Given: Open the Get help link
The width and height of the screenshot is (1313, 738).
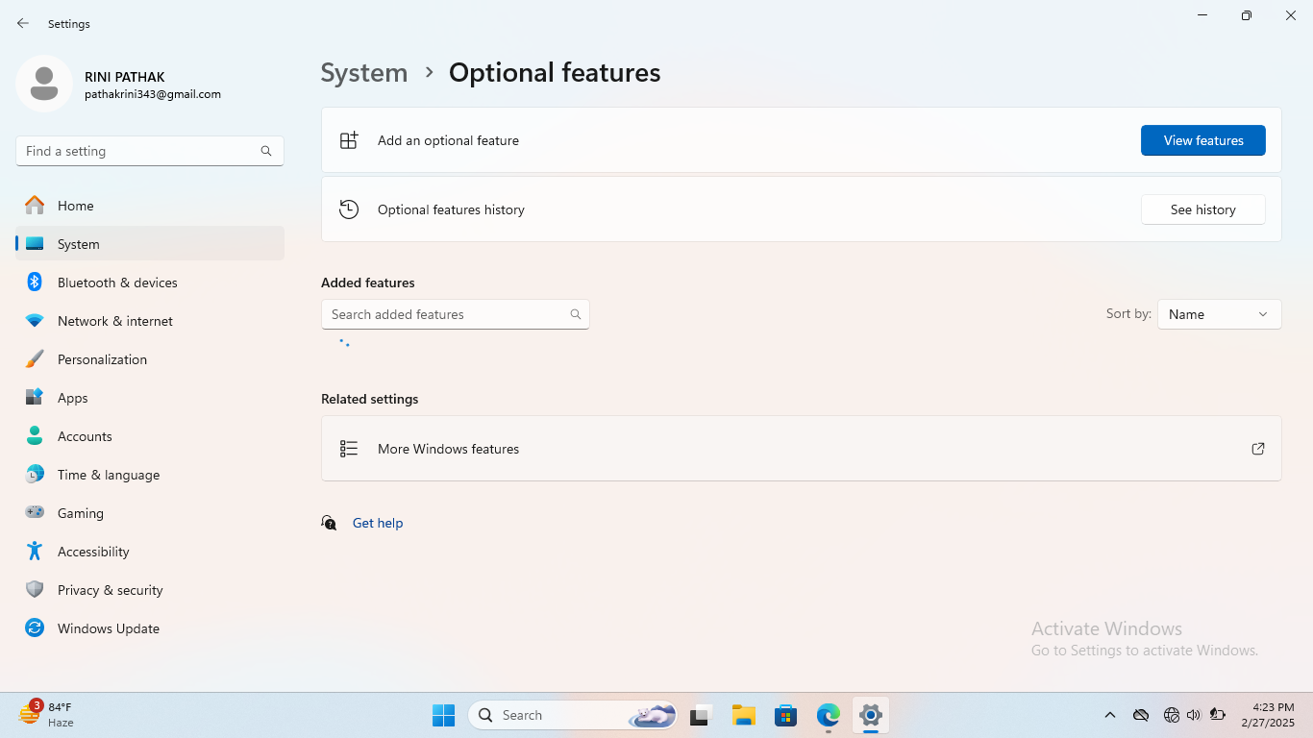Looking at the screenshot, I should click(378, 523).
